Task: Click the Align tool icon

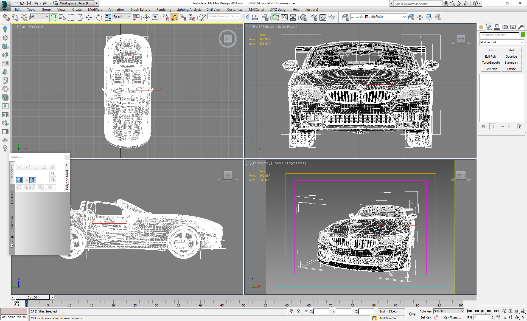Action: point(255,18)
